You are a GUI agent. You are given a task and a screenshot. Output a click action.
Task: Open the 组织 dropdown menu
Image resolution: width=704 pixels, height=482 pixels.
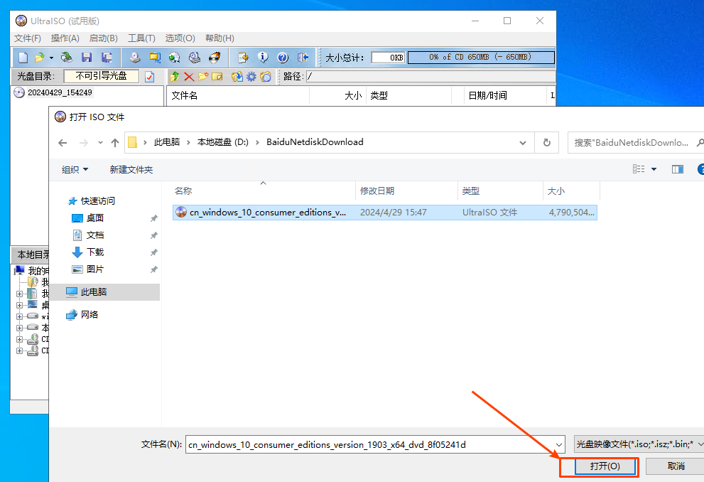(x=75, y=170)
